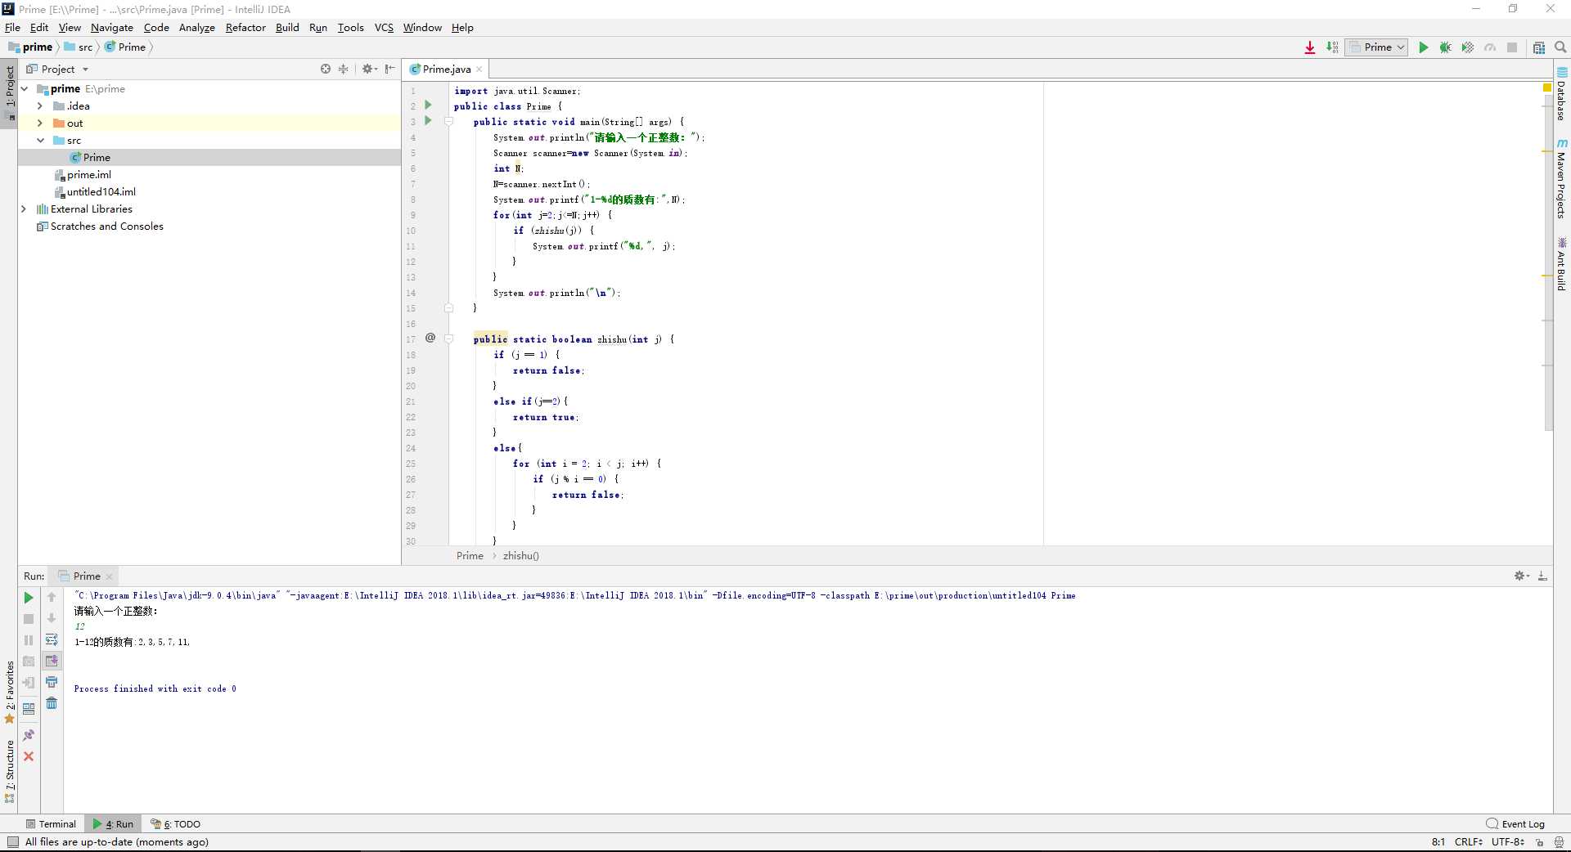Pin the Run tab
1571x852 pixels.
pos(29,735)
